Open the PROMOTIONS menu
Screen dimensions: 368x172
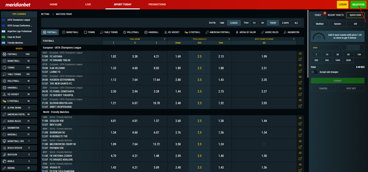pyautogui.click(x=157, y=5)
